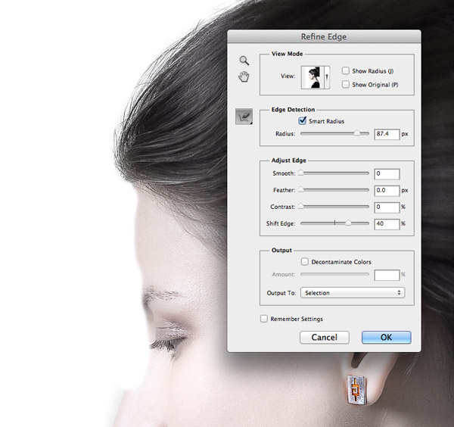Click the Shift Edge field showing 40
The height and width of the screenshot is (427, 454).
pyautogui.click(x=387, y=224)
